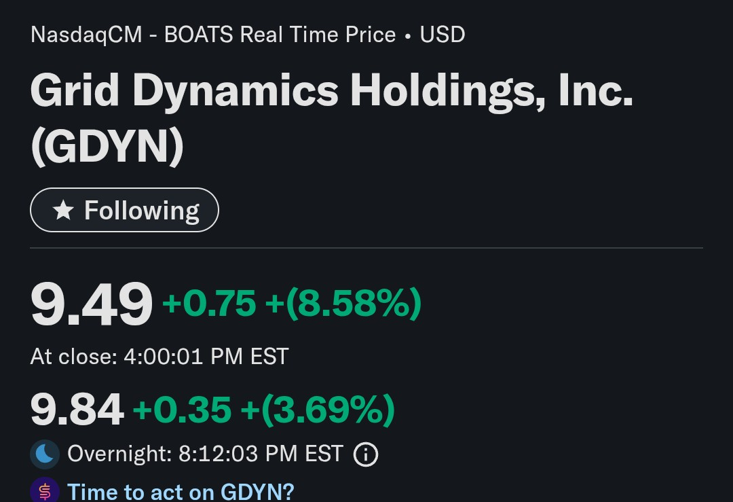The image size is (733, 502).
Task: Click the 9.49 closing price
Action: [x=92, y=305]
